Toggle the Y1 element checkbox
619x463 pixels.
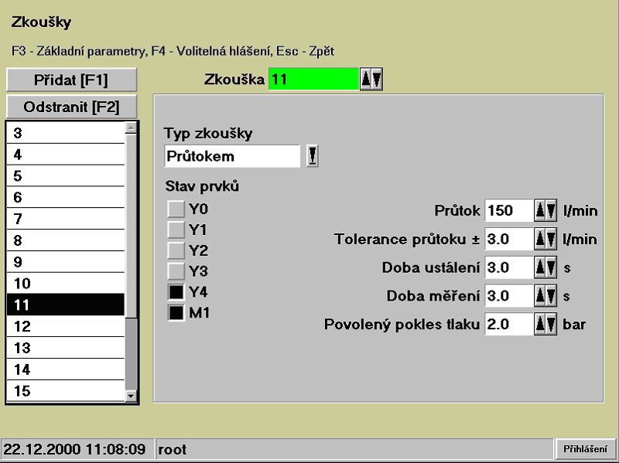click(x=176, y=230)
